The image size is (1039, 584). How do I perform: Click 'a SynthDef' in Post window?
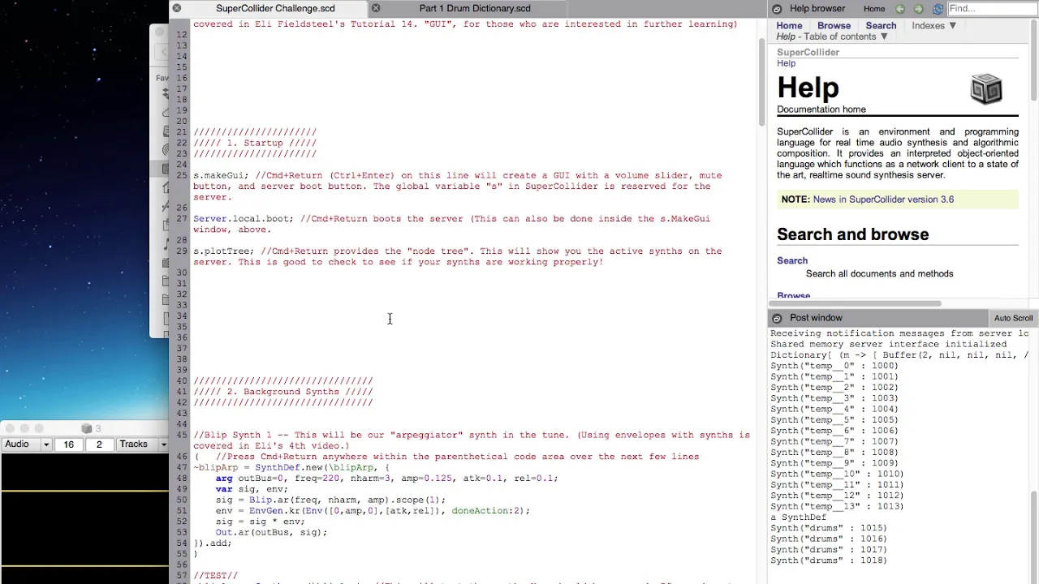pos(798,517)
